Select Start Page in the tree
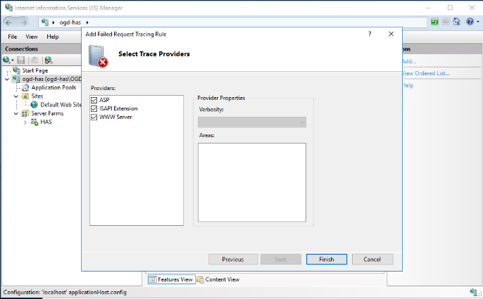This screenshot has height=299, width=483. click(x=35, y=70)
